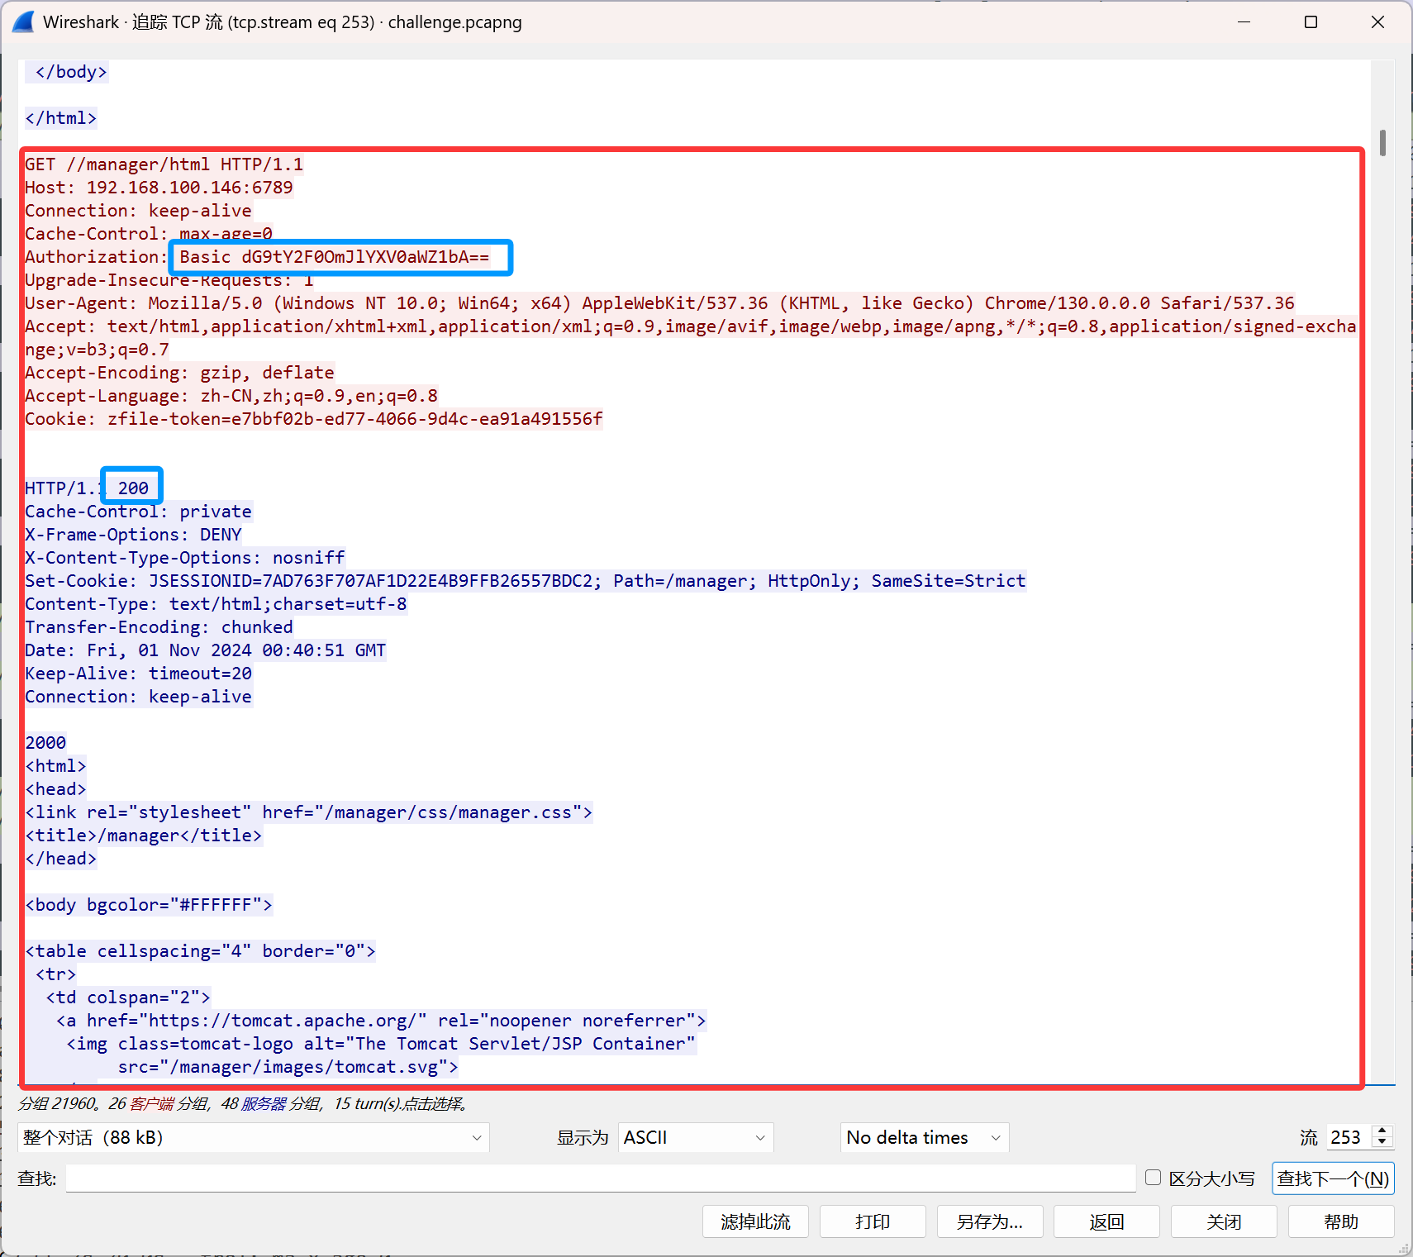
Task: Maximize the Follow TCP Stream window
Action: 1311,22
